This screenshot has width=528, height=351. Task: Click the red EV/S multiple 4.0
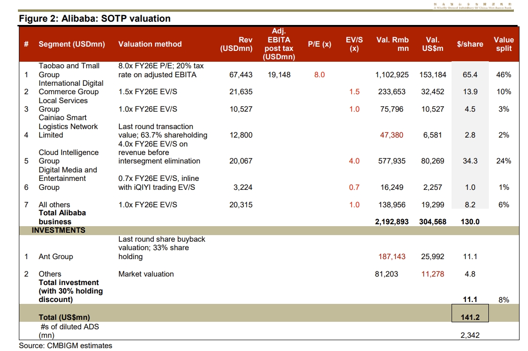354,161
